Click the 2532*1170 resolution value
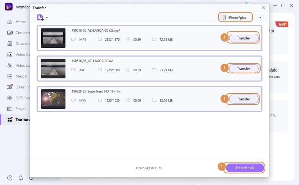Viewport: 299px width, 185px height. coord(112,40)
